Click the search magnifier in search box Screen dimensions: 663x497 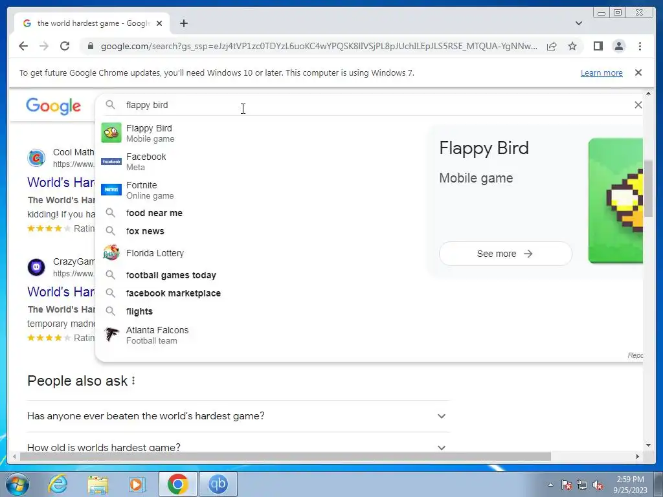click(110, 105)
